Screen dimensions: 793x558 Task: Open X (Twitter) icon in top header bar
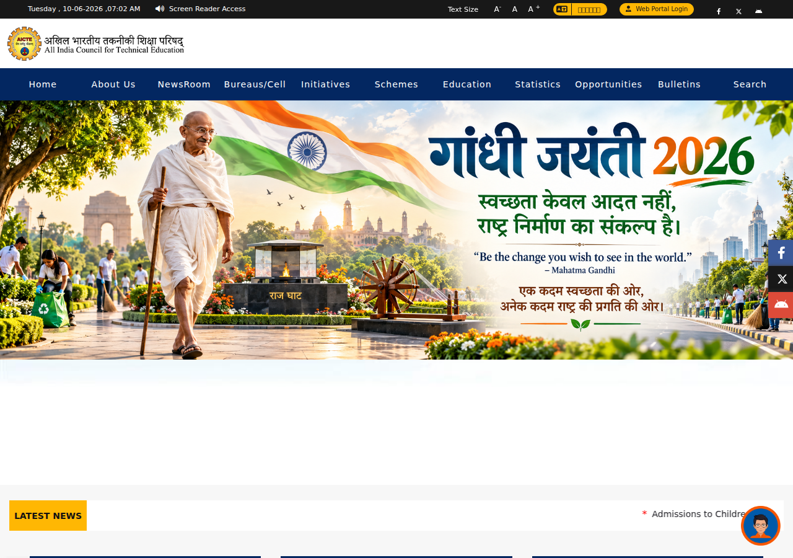(738, 11)
